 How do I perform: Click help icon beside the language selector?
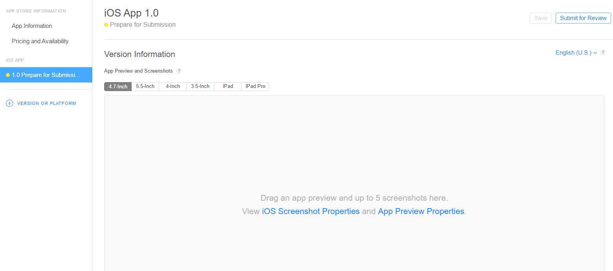[x=603, y=53]
